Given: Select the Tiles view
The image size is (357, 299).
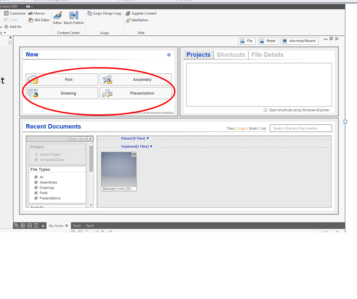Looking at the screenshot, I should (230, 128).
